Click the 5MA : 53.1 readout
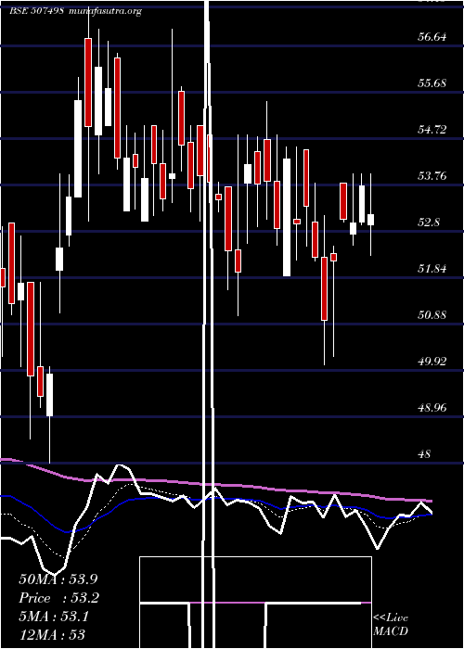 coord(54,617)
